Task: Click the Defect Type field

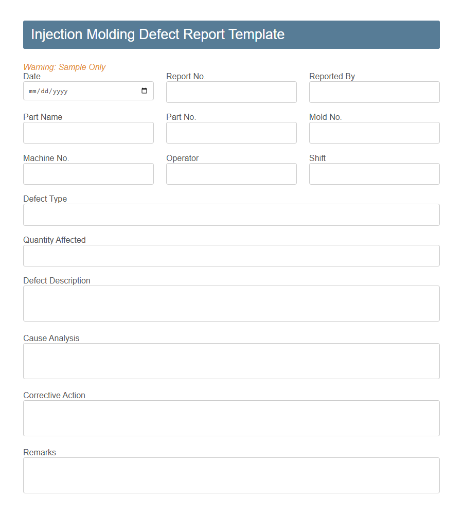Action: [x=231, y=215]
